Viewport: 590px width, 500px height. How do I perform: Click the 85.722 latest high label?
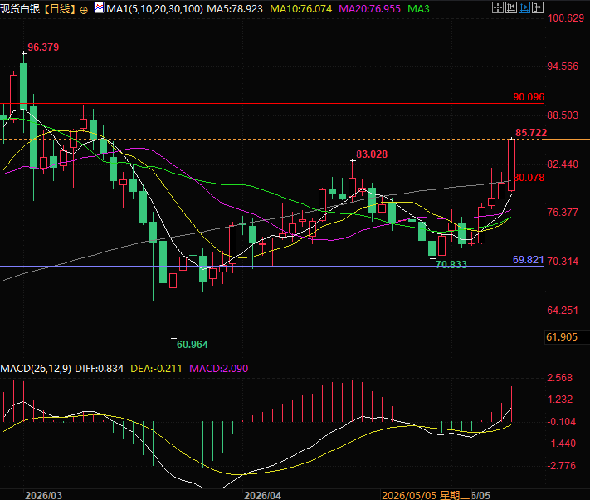531,133
